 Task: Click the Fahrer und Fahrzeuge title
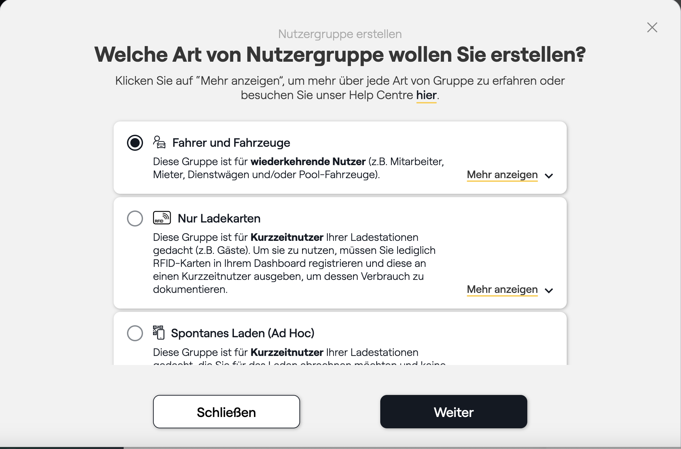coord(231,143)
